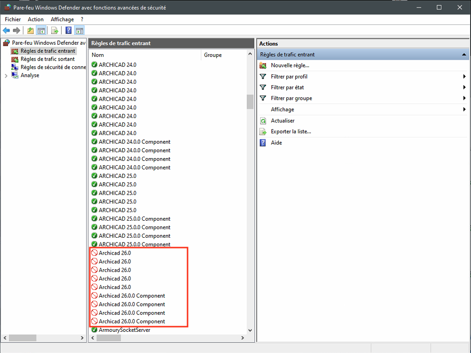Click the tree pane horizontal scroll left arrow
This screenshot has height=353, width=471.
pyautogui.click(x=5, y=338)
